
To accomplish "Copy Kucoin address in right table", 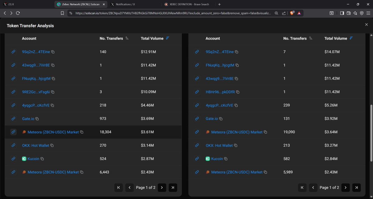I will 226,159.
